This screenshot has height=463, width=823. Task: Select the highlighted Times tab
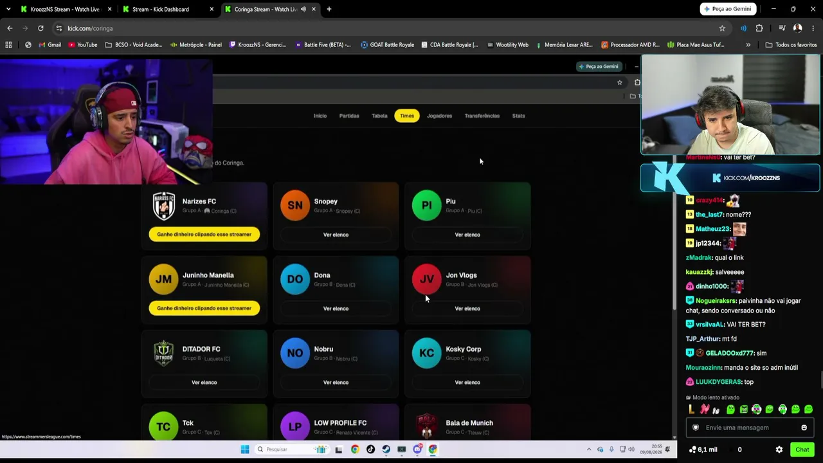[x=407, y=116]
